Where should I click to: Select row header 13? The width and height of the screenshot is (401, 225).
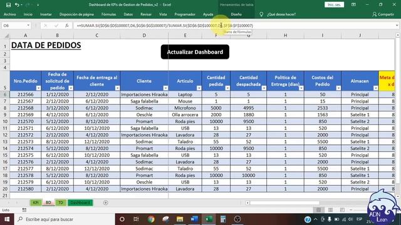coord(5,142)
